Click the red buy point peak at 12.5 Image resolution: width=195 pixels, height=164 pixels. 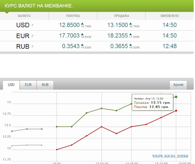[x=102, y=127]
